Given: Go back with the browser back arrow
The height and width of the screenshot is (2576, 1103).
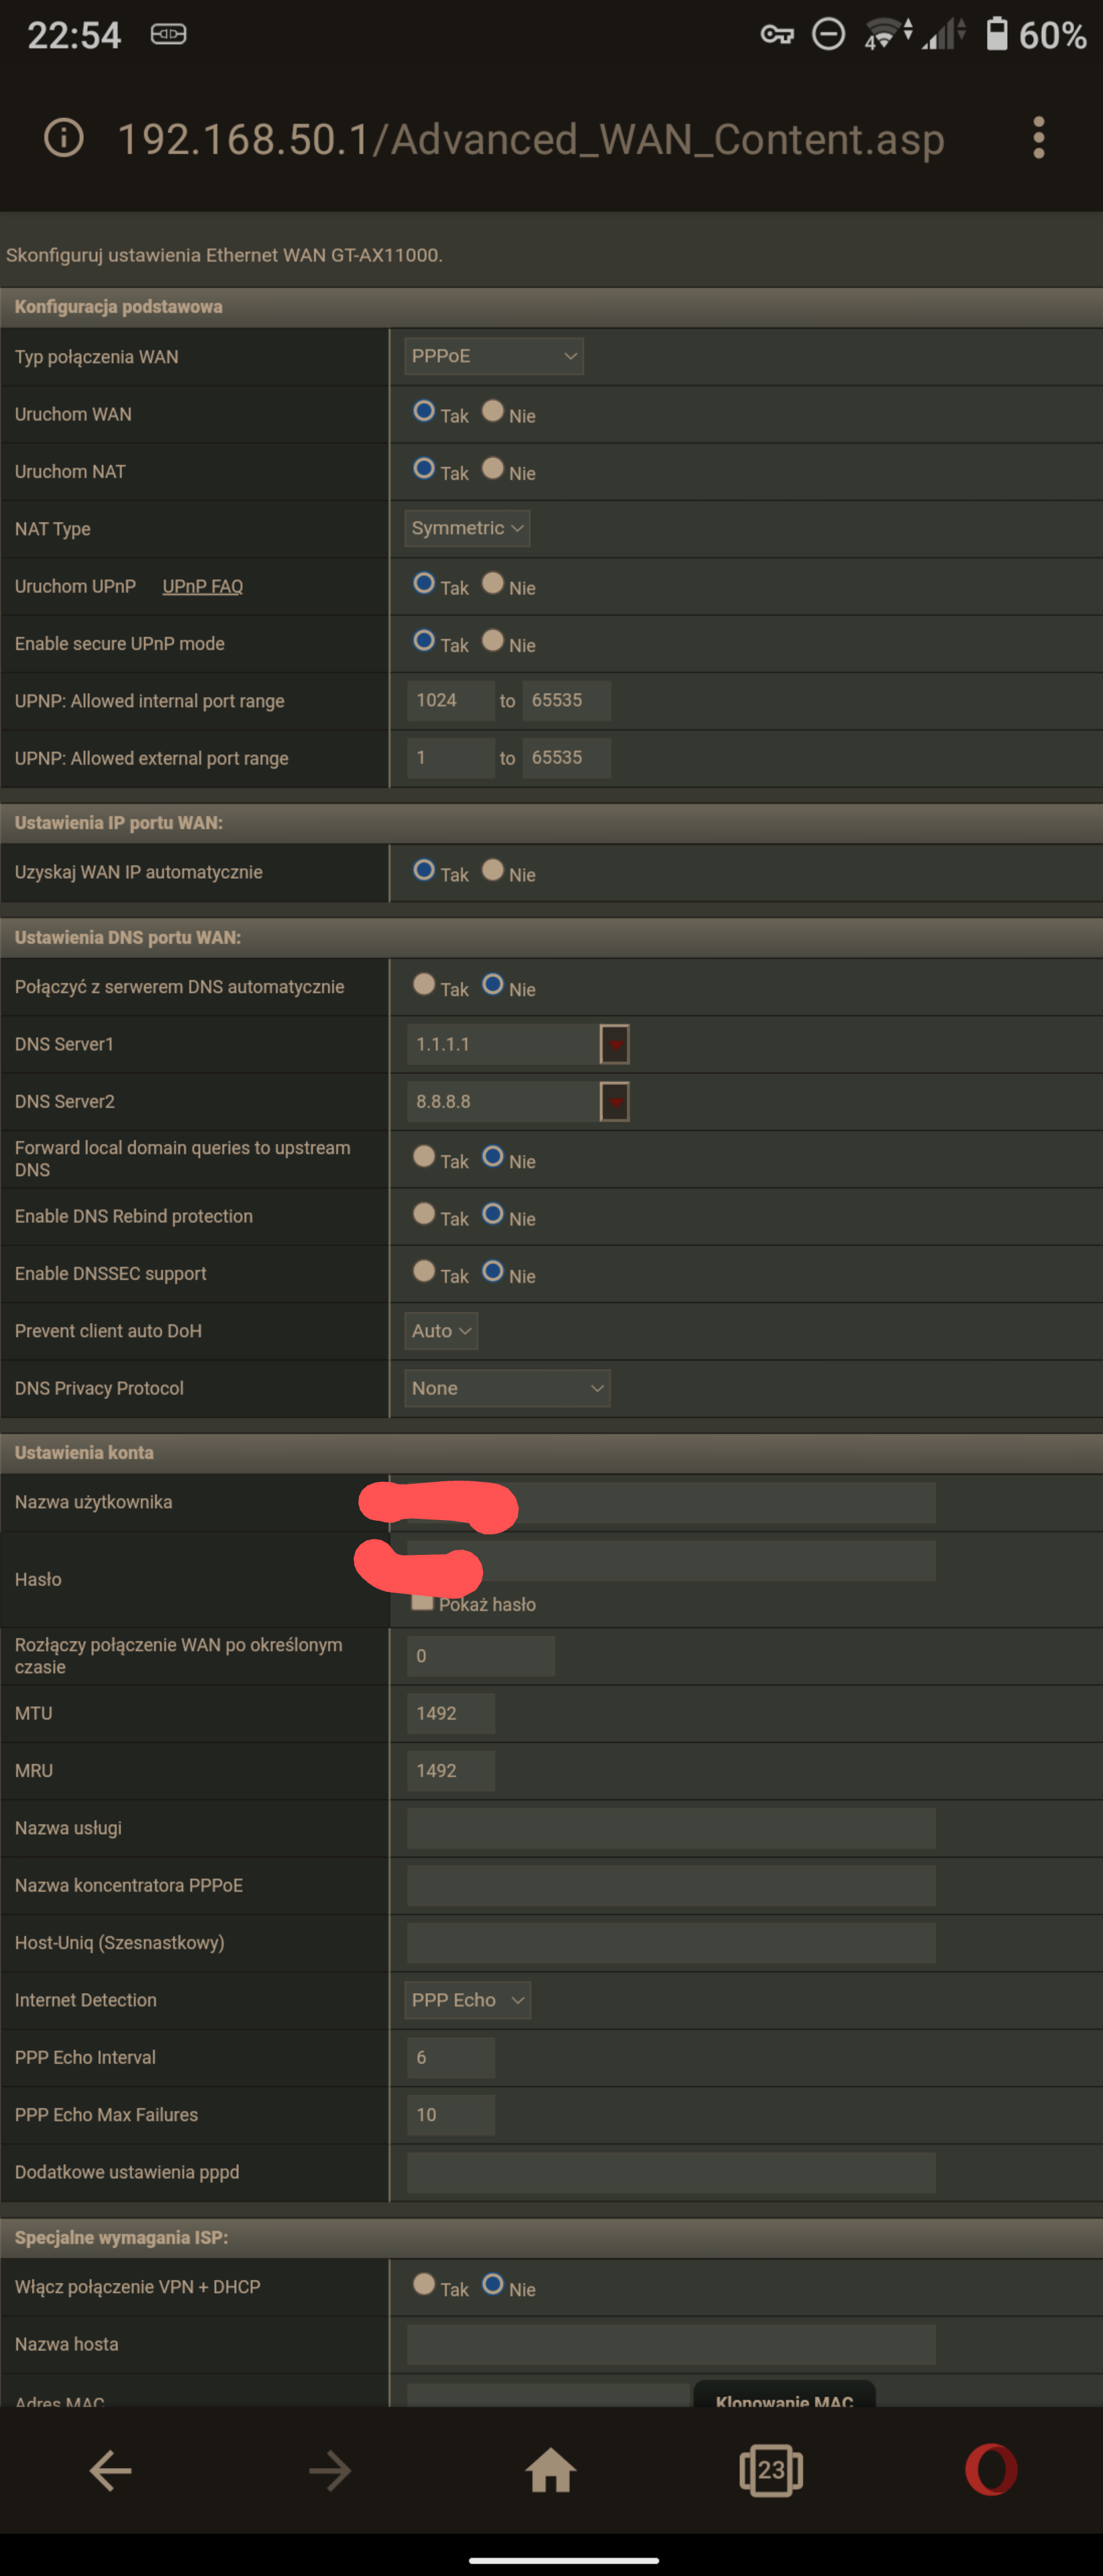Looking at the screenshot, I should point(110,2470).
